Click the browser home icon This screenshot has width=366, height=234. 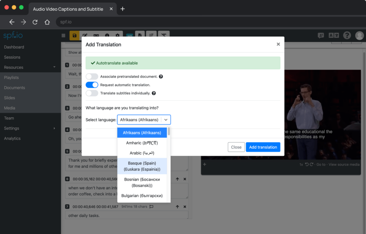tap(47, 22)
